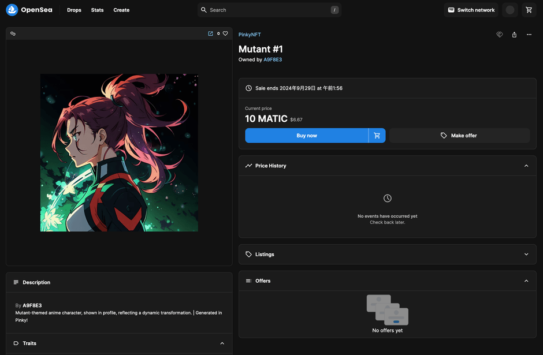Click the share icon beside the title
The width and height of the screenshot is (543, 355).
pos(514,35)
